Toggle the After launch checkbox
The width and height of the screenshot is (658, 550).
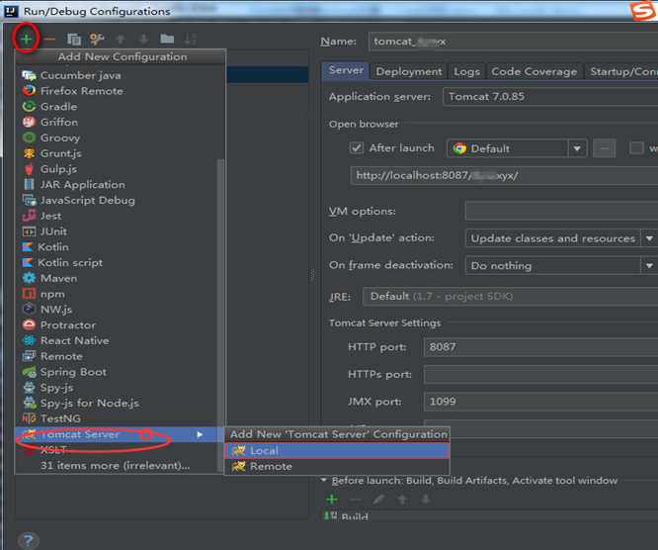(357, 148)
